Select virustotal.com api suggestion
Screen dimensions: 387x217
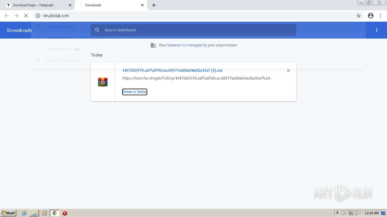click(x=198, y=49)
